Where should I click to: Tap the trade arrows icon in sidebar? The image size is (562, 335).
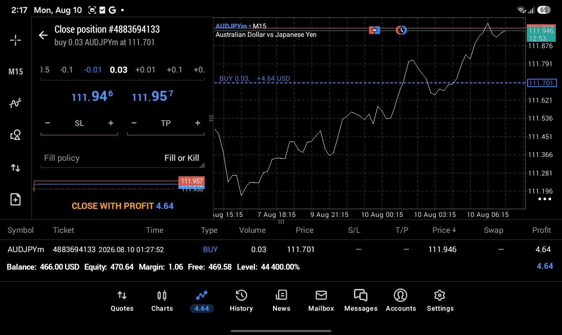click(16, 168)
